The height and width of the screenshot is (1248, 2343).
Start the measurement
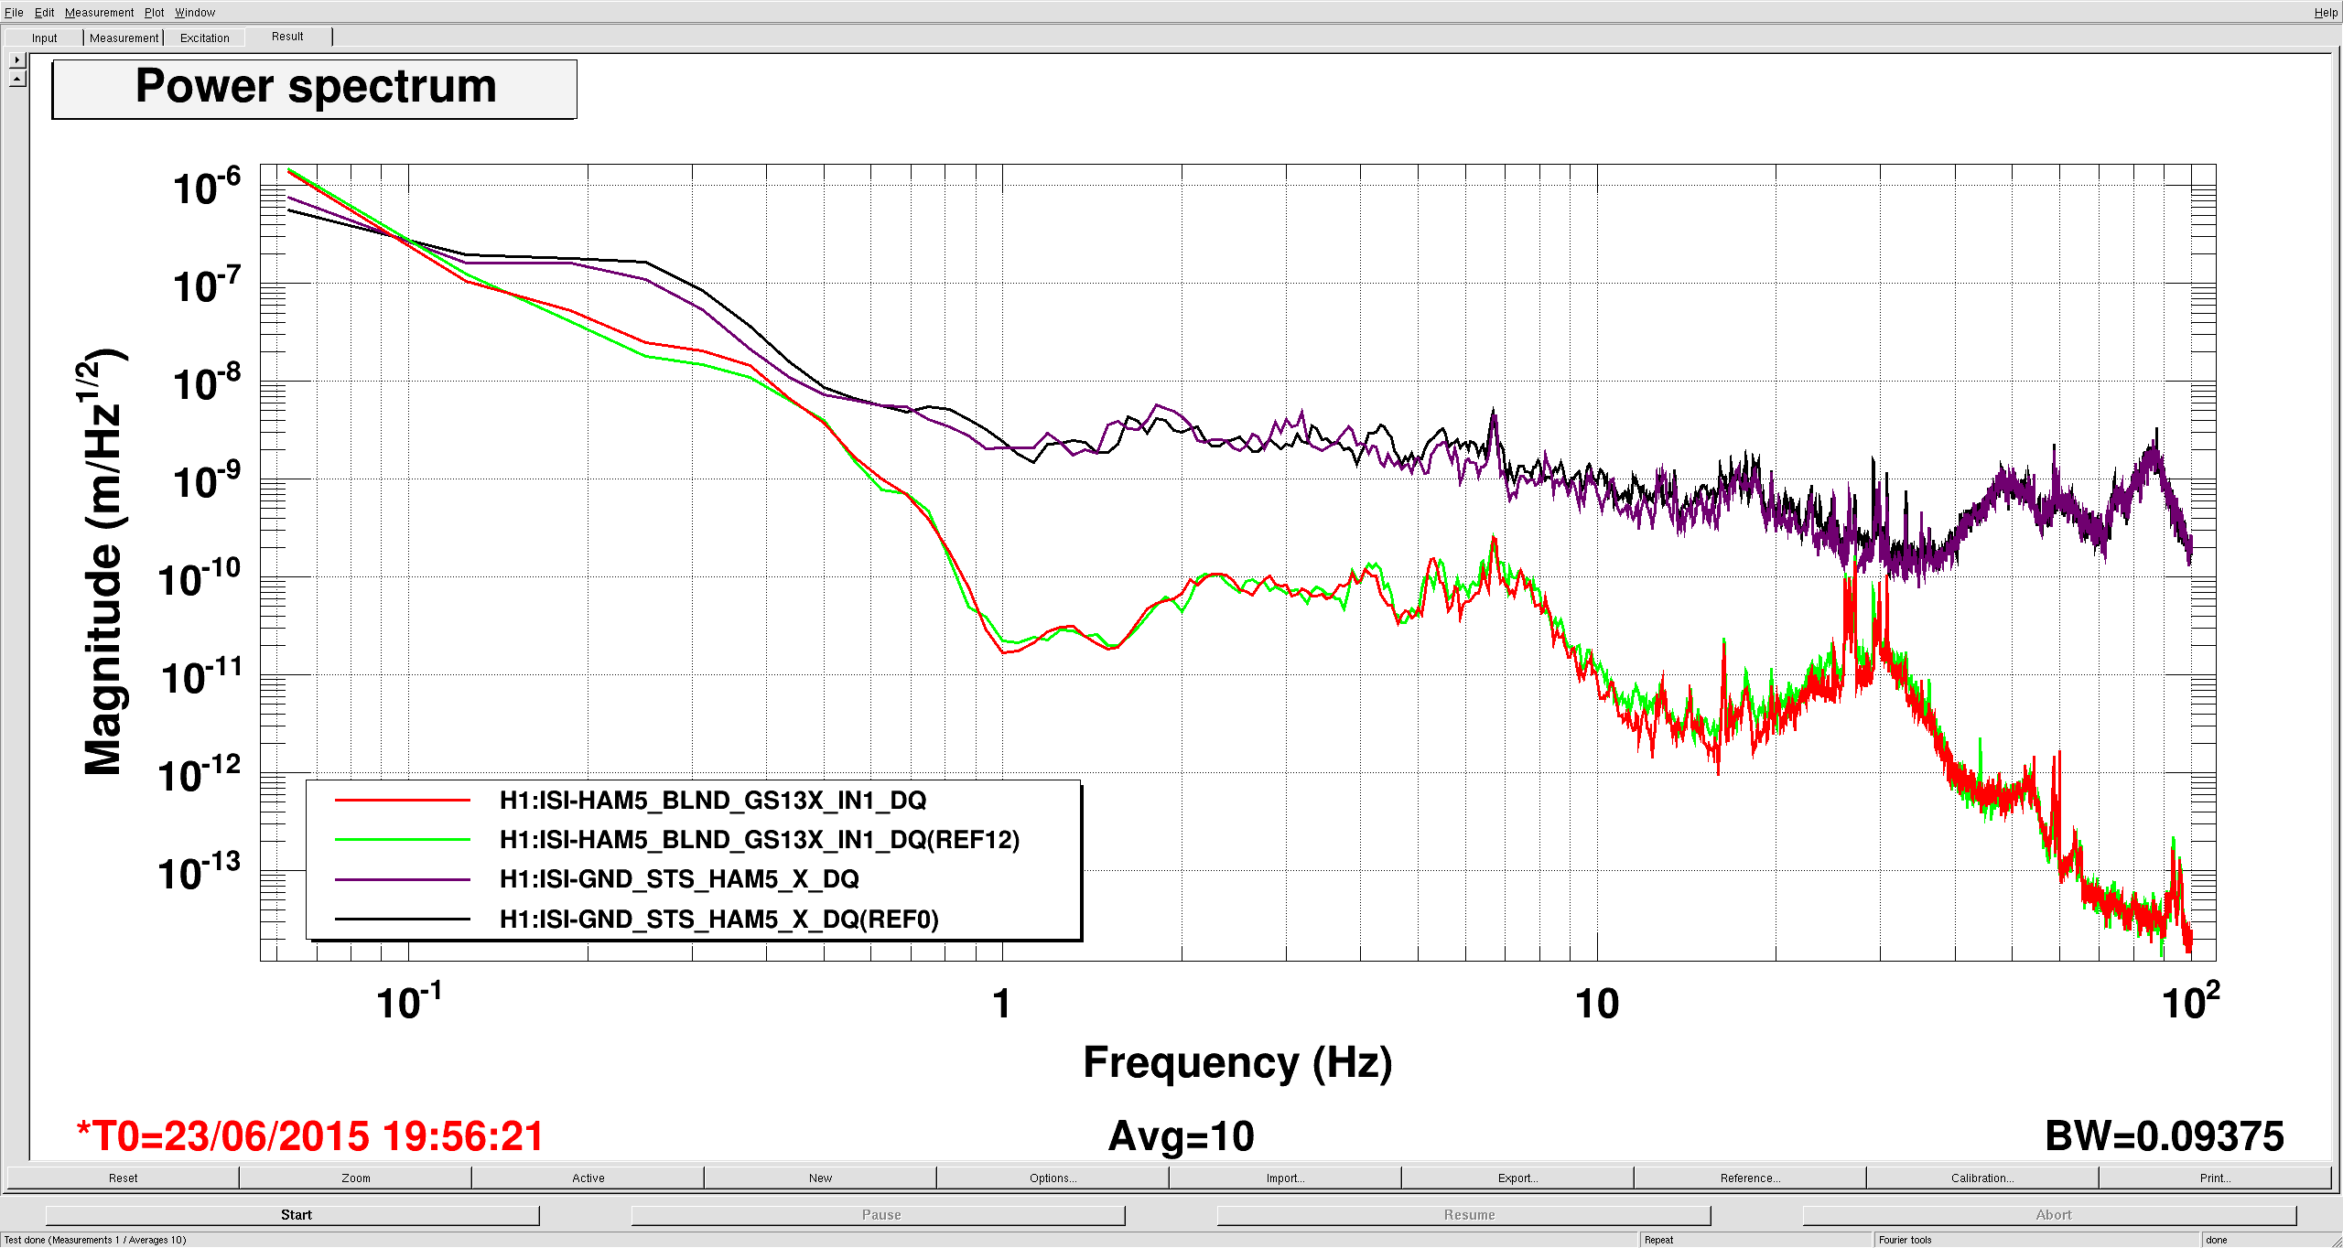293,1215
